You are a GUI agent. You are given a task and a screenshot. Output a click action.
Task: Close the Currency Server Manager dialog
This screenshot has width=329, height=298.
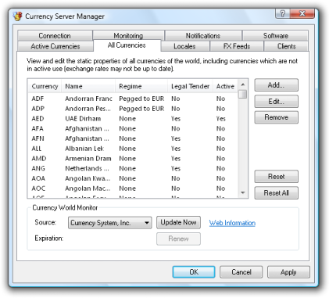[x=302, y=13]
